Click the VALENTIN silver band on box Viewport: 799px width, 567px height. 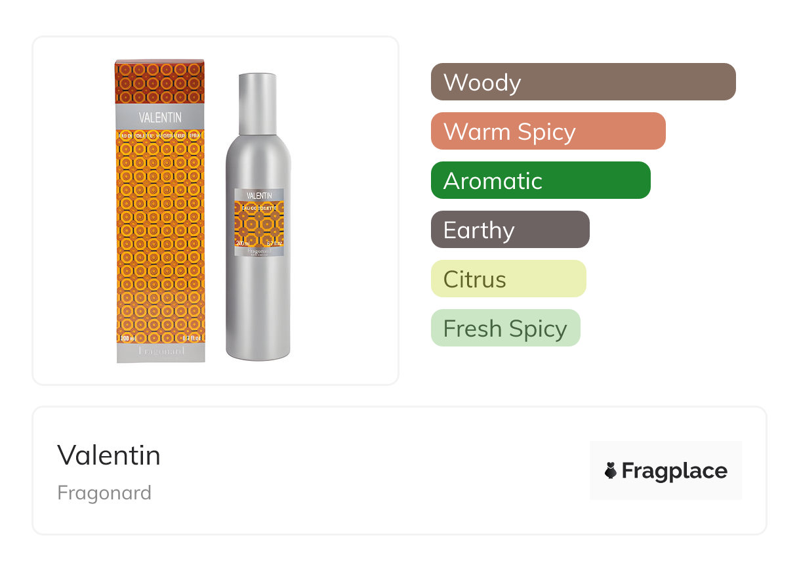[160, 117]
